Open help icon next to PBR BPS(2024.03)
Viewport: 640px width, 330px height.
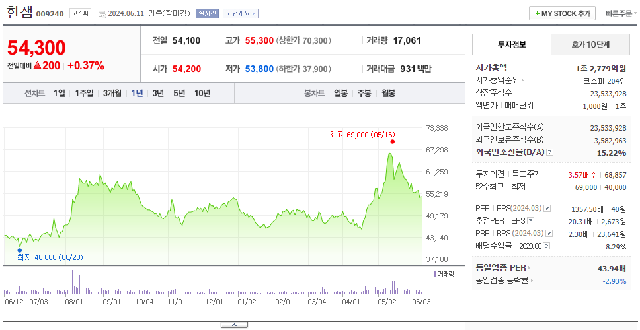point(549,234)
